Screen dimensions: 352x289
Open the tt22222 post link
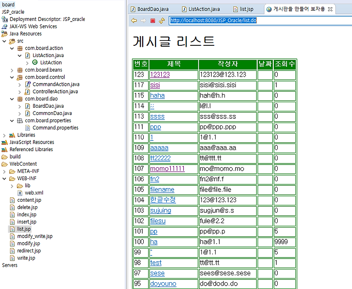[x=160, y=158]
